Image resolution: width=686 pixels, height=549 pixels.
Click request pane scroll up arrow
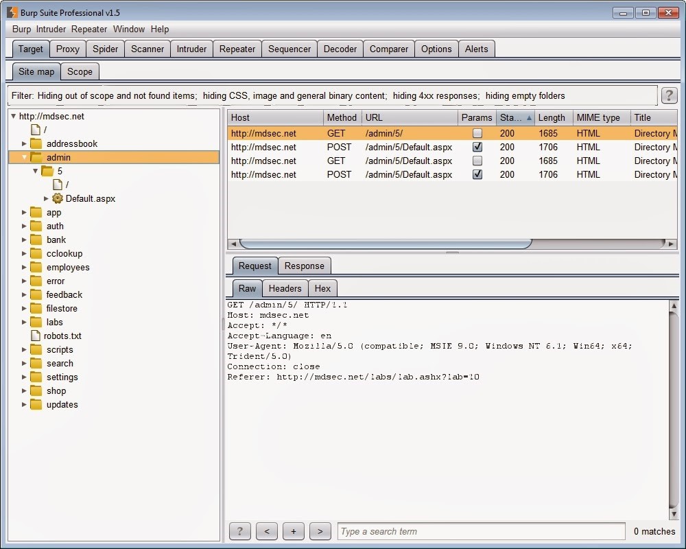click(674, 305)
